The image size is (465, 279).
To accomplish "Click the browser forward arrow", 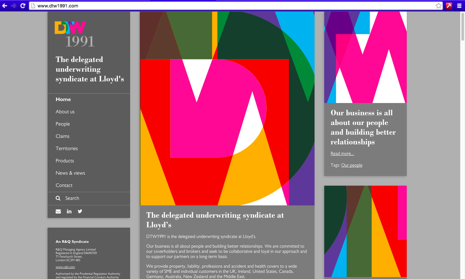I will [14, 5].
